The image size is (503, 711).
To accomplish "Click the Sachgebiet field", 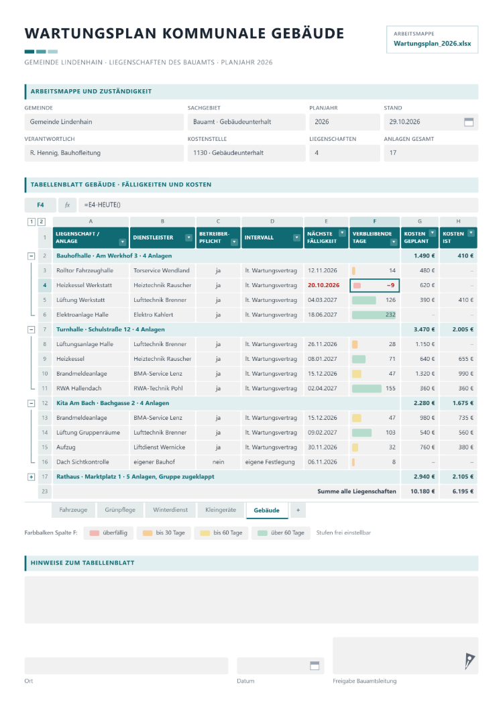I will point(246,122).
